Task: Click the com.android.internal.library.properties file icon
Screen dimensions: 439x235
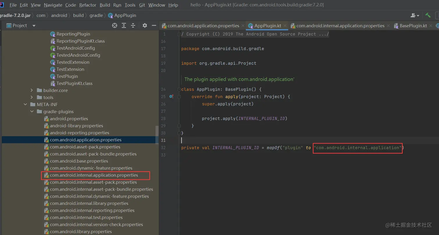Action: click(x=46, y=203)
